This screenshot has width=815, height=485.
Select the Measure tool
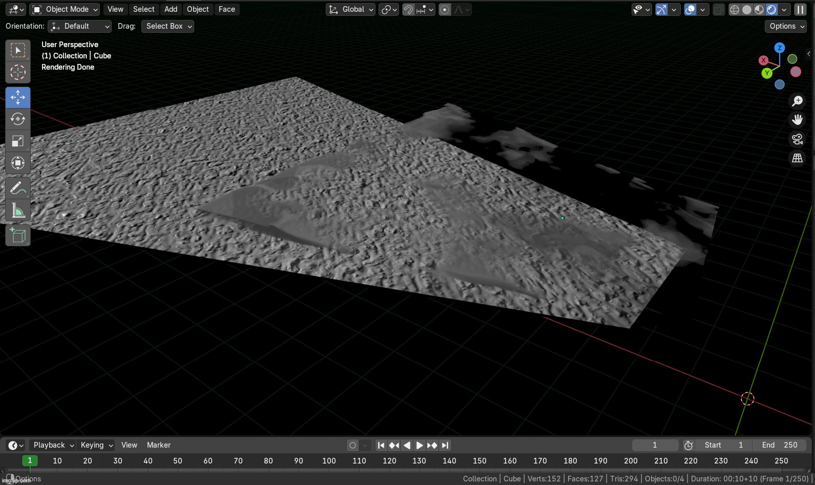pos(18,211)
